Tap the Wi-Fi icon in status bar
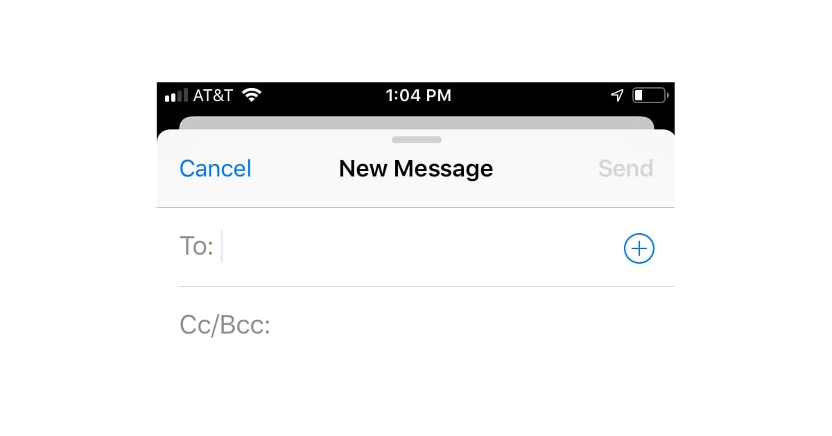The image size is (832, 436). tap(252, 95)
